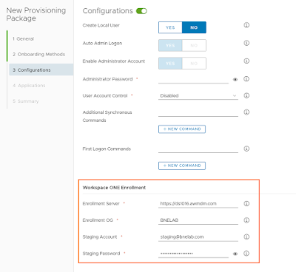This screenshot has width=296, height=272.
Task: Show Staging Password using eye icon
Action: (x=235, y=254)
